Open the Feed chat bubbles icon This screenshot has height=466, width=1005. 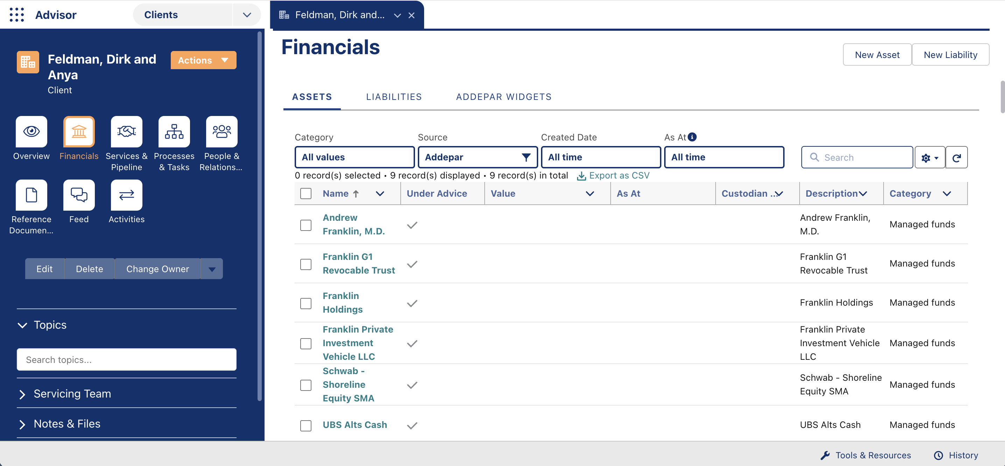(79, 195)
